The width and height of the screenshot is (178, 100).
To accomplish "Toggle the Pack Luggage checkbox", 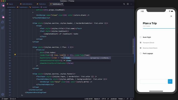I will point(140,53).
